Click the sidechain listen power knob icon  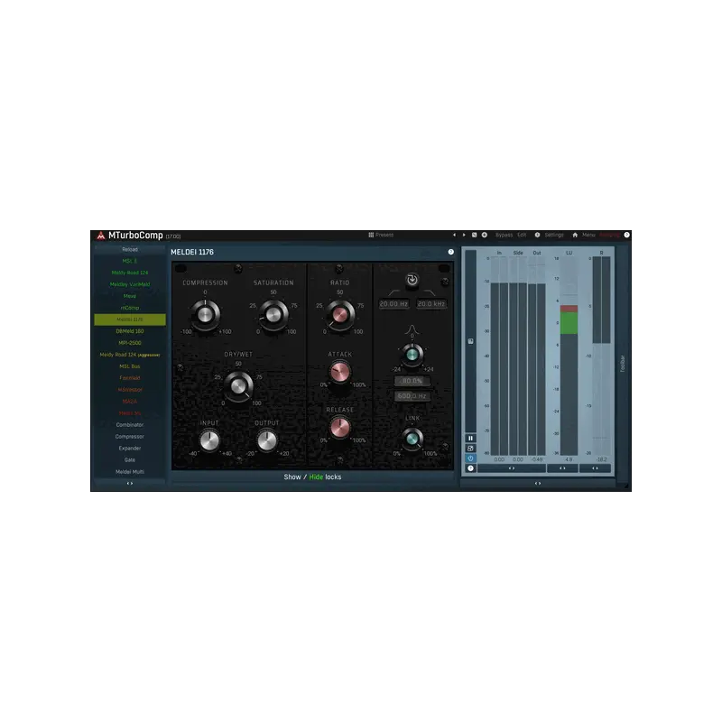(x=412, y=280)
